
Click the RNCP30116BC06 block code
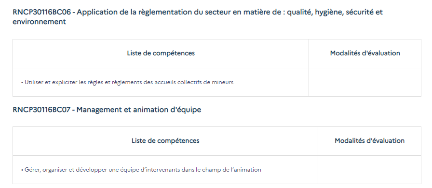(41, 13)
